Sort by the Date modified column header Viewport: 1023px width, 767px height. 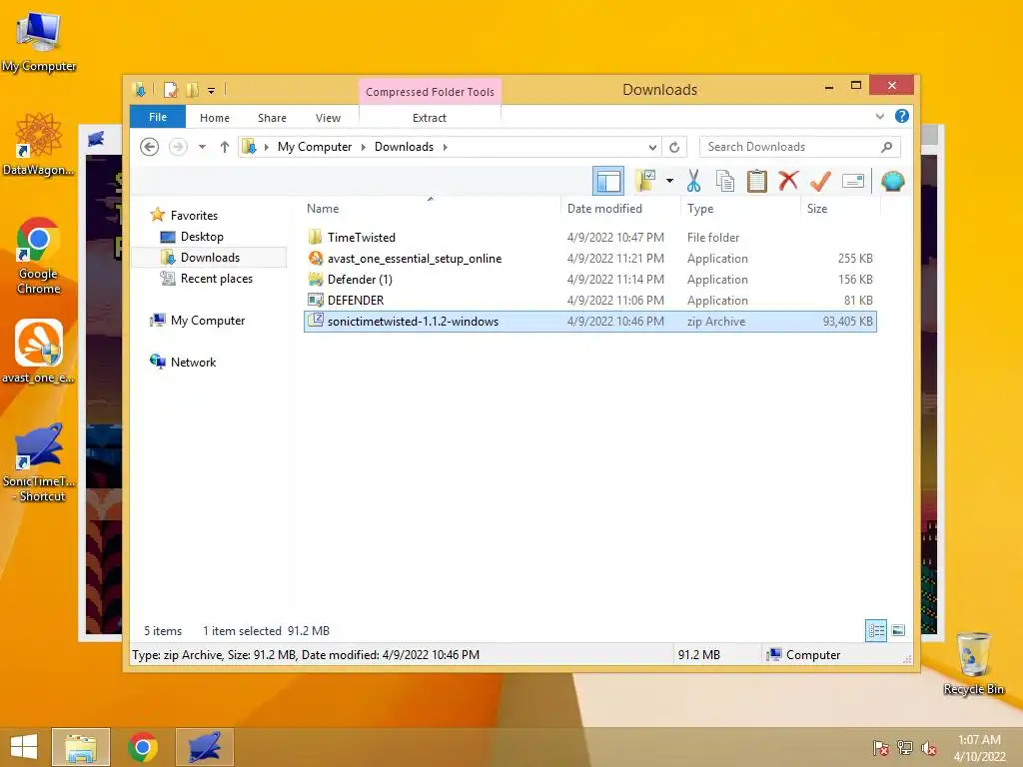point(604,209)
